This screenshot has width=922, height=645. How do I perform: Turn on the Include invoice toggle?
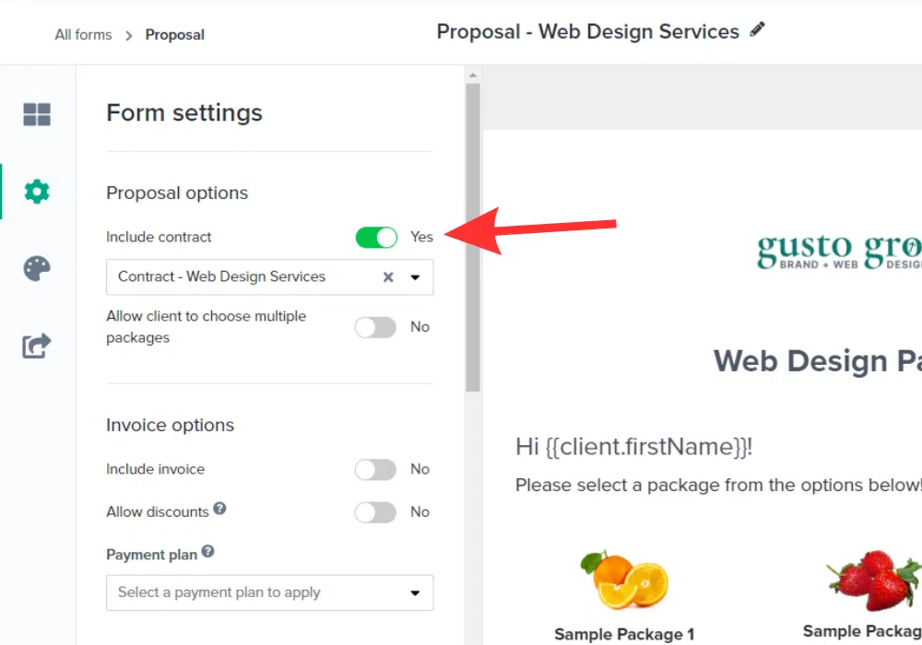point(376,470)
